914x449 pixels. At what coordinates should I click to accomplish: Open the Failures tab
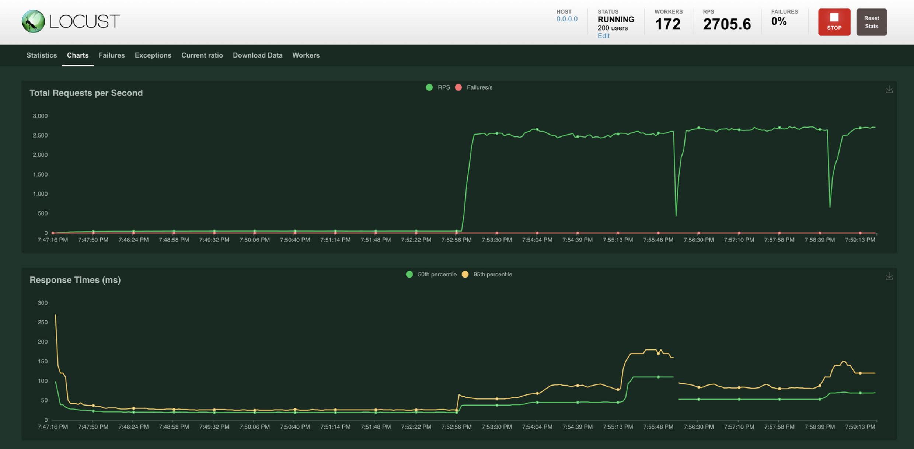tap(111, 55)
